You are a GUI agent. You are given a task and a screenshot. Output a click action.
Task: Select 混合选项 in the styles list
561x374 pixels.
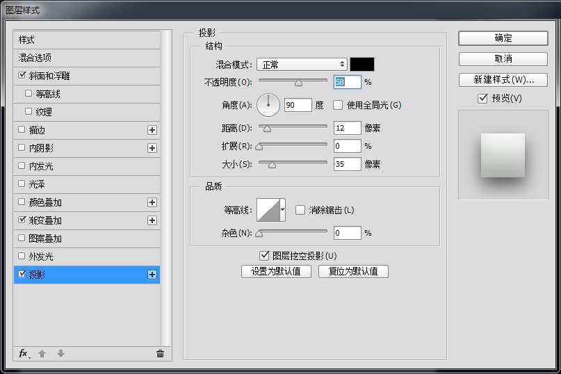[35, 58]
